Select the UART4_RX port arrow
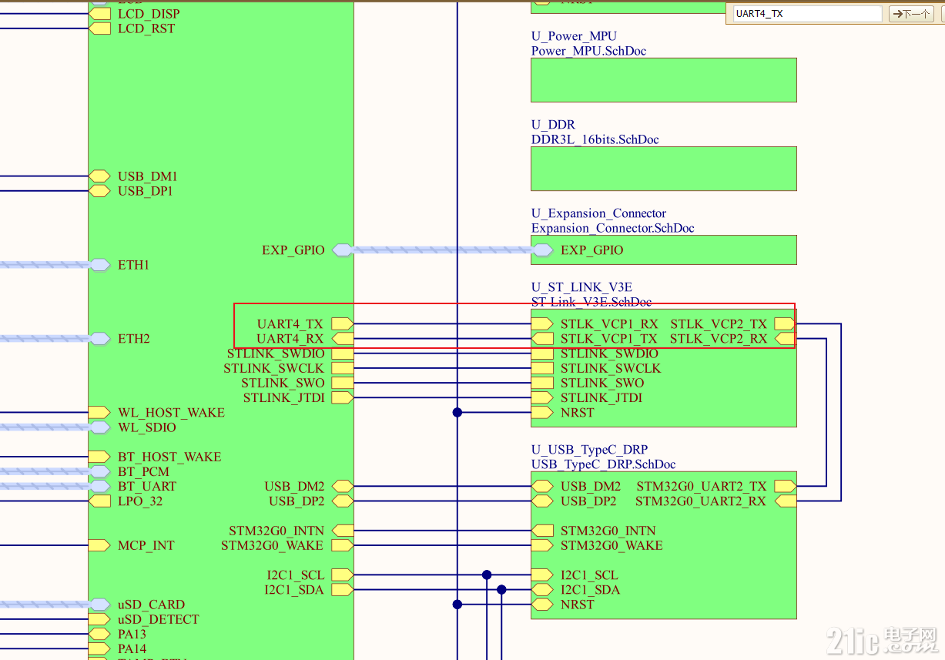Viewport: 945px width, 660px height. click(x=341, y=338)
